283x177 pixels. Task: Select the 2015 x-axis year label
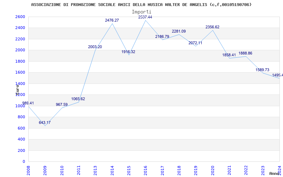129,170
